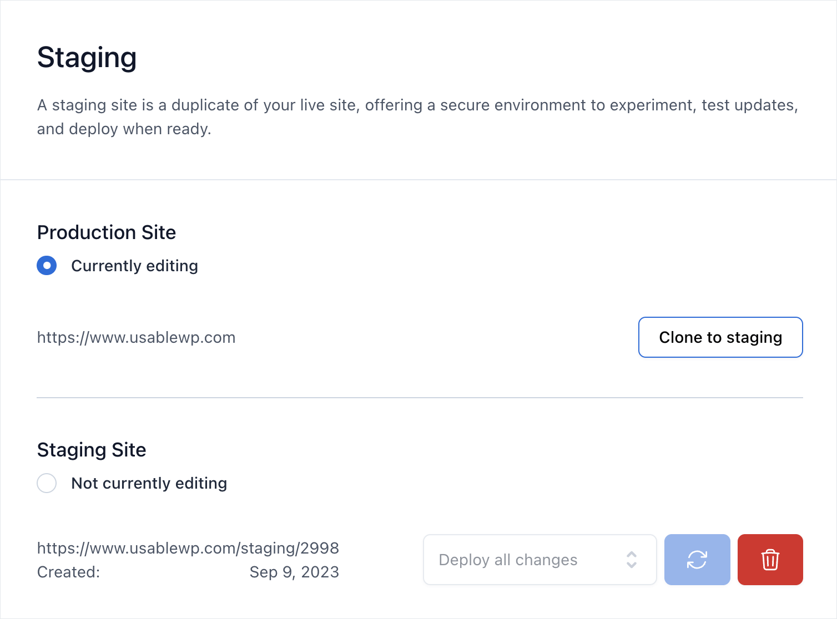Select 'Not currently editing' for staging
The width and height of the screenshot is (837, 619).
pyautogui.click(x=47, y=483)
